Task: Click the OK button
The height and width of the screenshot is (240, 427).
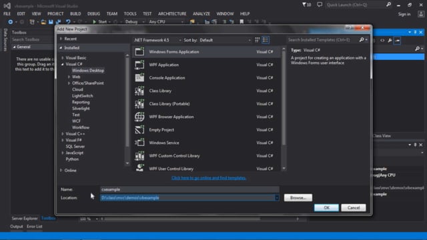Action: (326, 207)
